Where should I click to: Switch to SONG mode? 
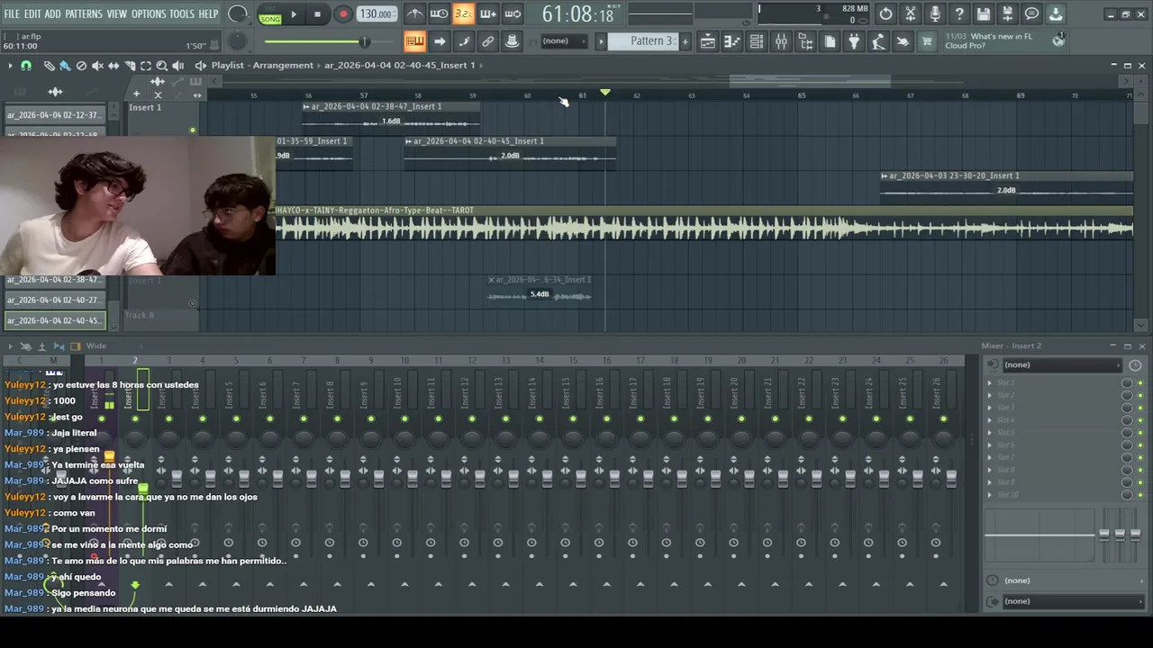(269, 18)
